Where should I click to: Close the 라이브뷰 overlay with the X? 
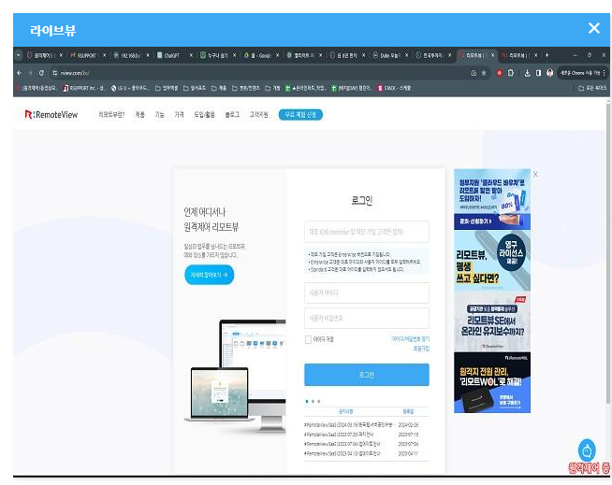click(x=593, y=28)
